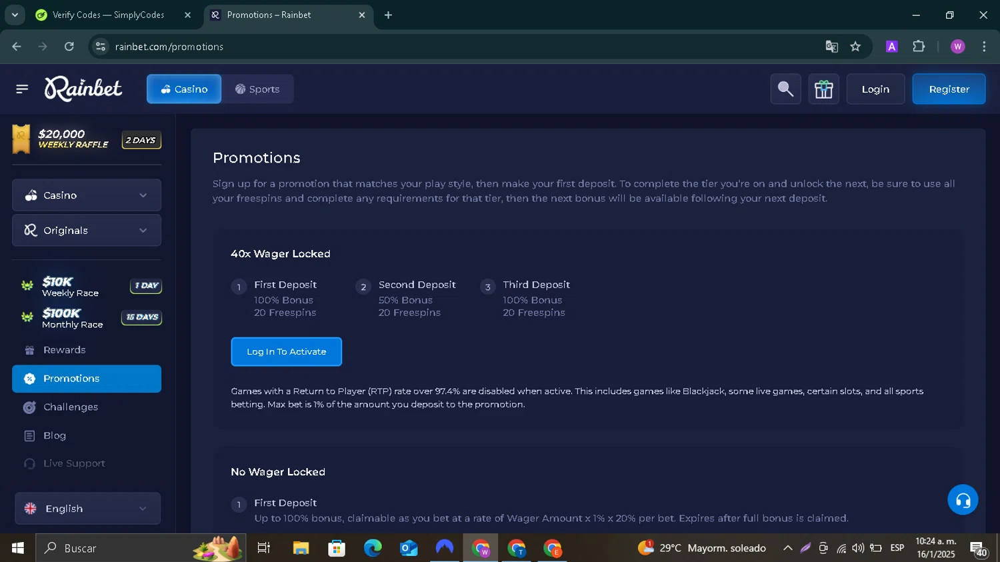This screenshot has height=562, width=1000.
Task: Open NordVPN icon on taskbar
Action: point(444,548)
